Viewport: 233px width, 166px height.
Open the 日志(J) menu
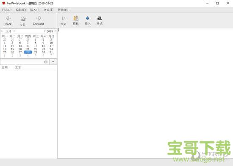7,10
